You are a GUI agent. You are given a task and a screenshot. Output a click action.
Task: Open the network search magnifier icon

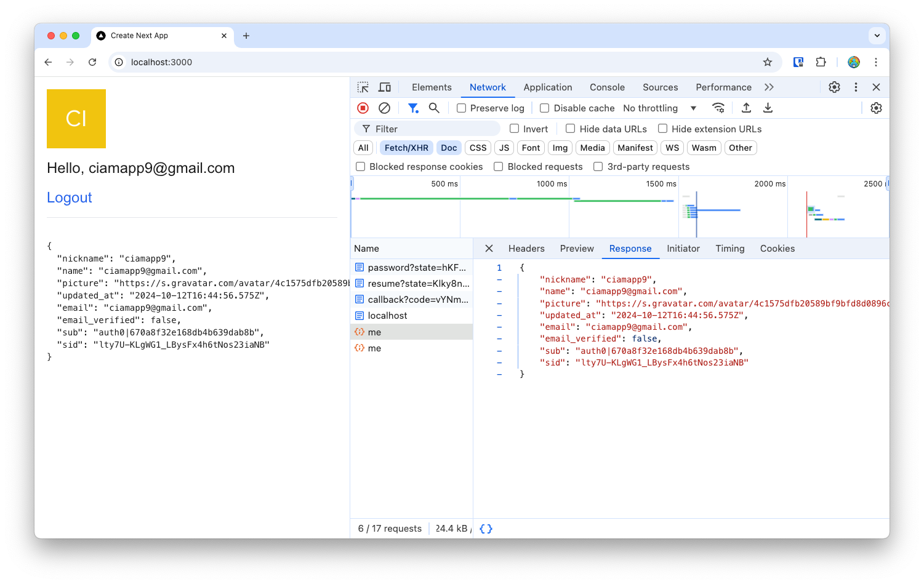tap(434, 108)
